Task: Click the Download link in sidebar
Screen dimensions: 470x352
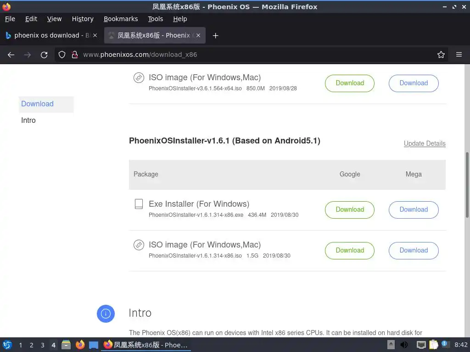Action: click(38, 104)
